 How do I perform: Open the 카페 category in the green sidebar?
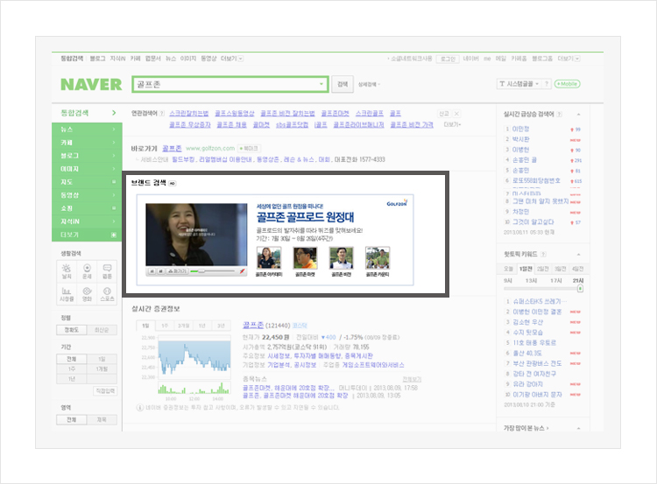pos(87,143)
